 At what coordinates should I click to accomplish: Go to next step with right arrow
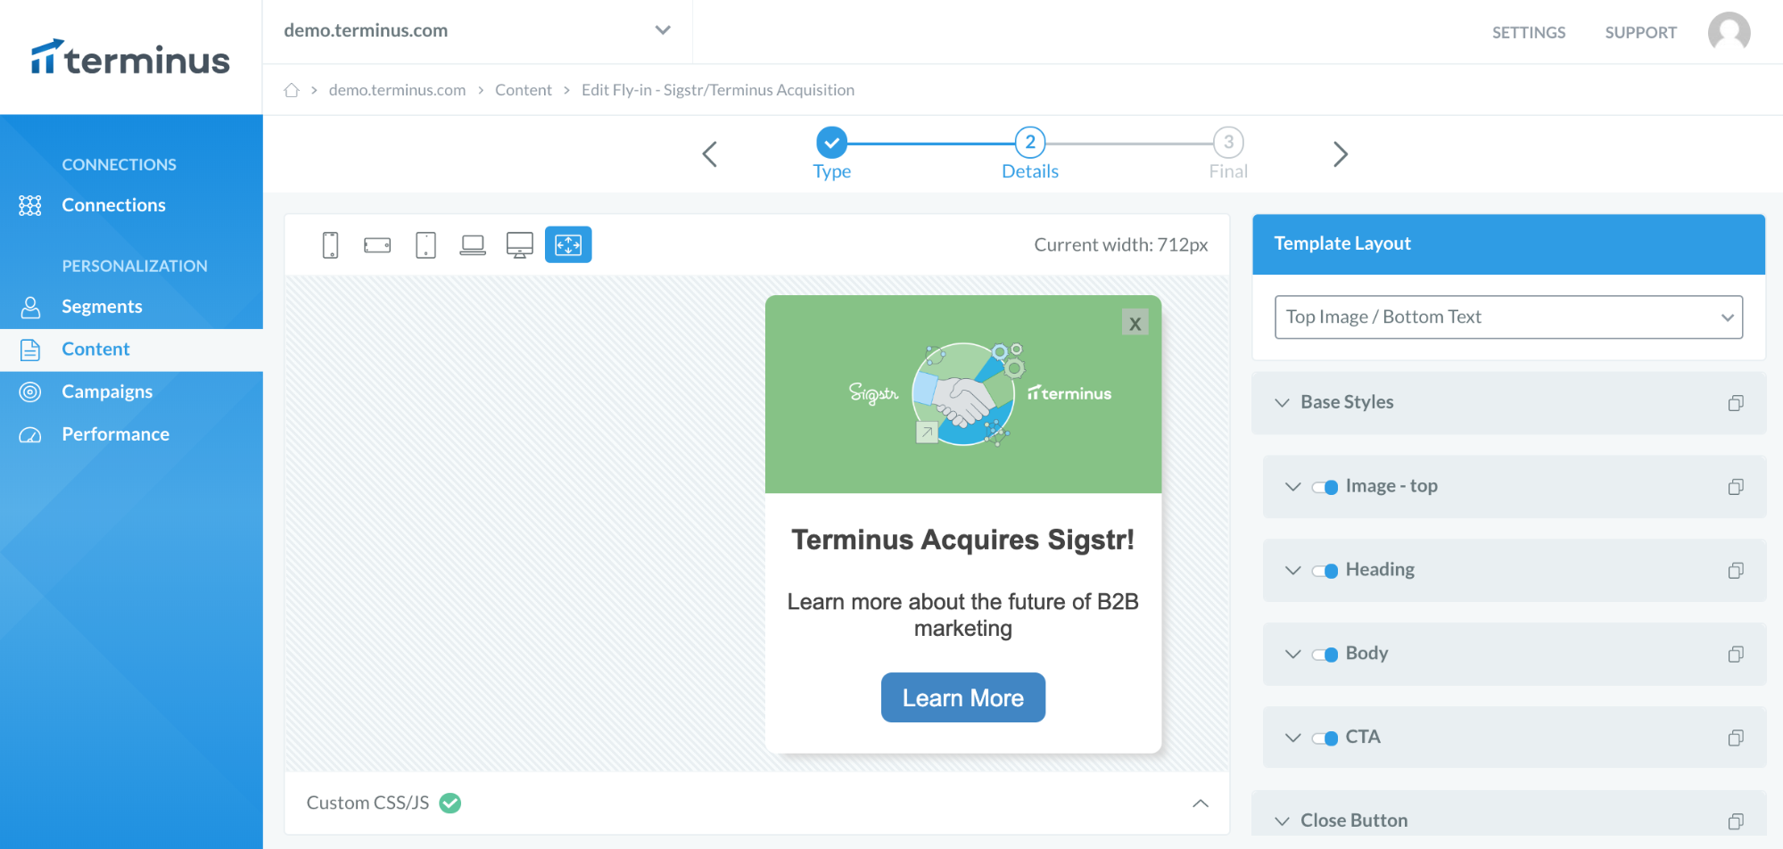click(1340, 154)
